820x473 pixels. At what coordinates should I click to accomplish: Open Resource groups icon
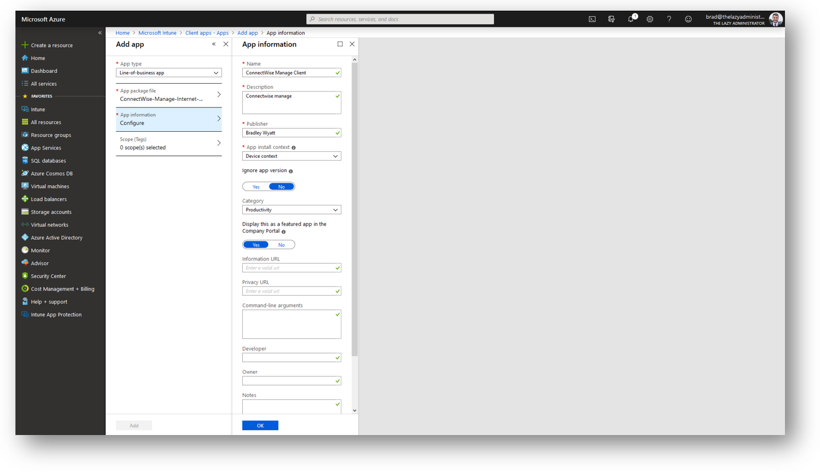pyautogui.click(x=25, y=135)
